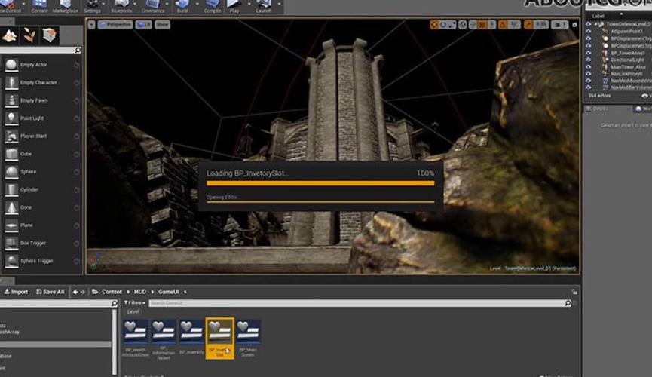
Task: Select the Sphere shape icon
Action: pyautogui.click(x=11, y=171)
